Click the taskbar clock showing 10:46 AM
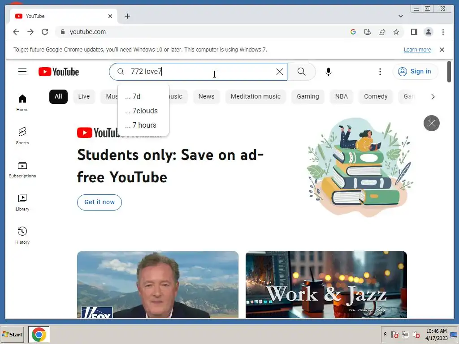459x344 pixels. pyautogui.click(x=436, y=334)
